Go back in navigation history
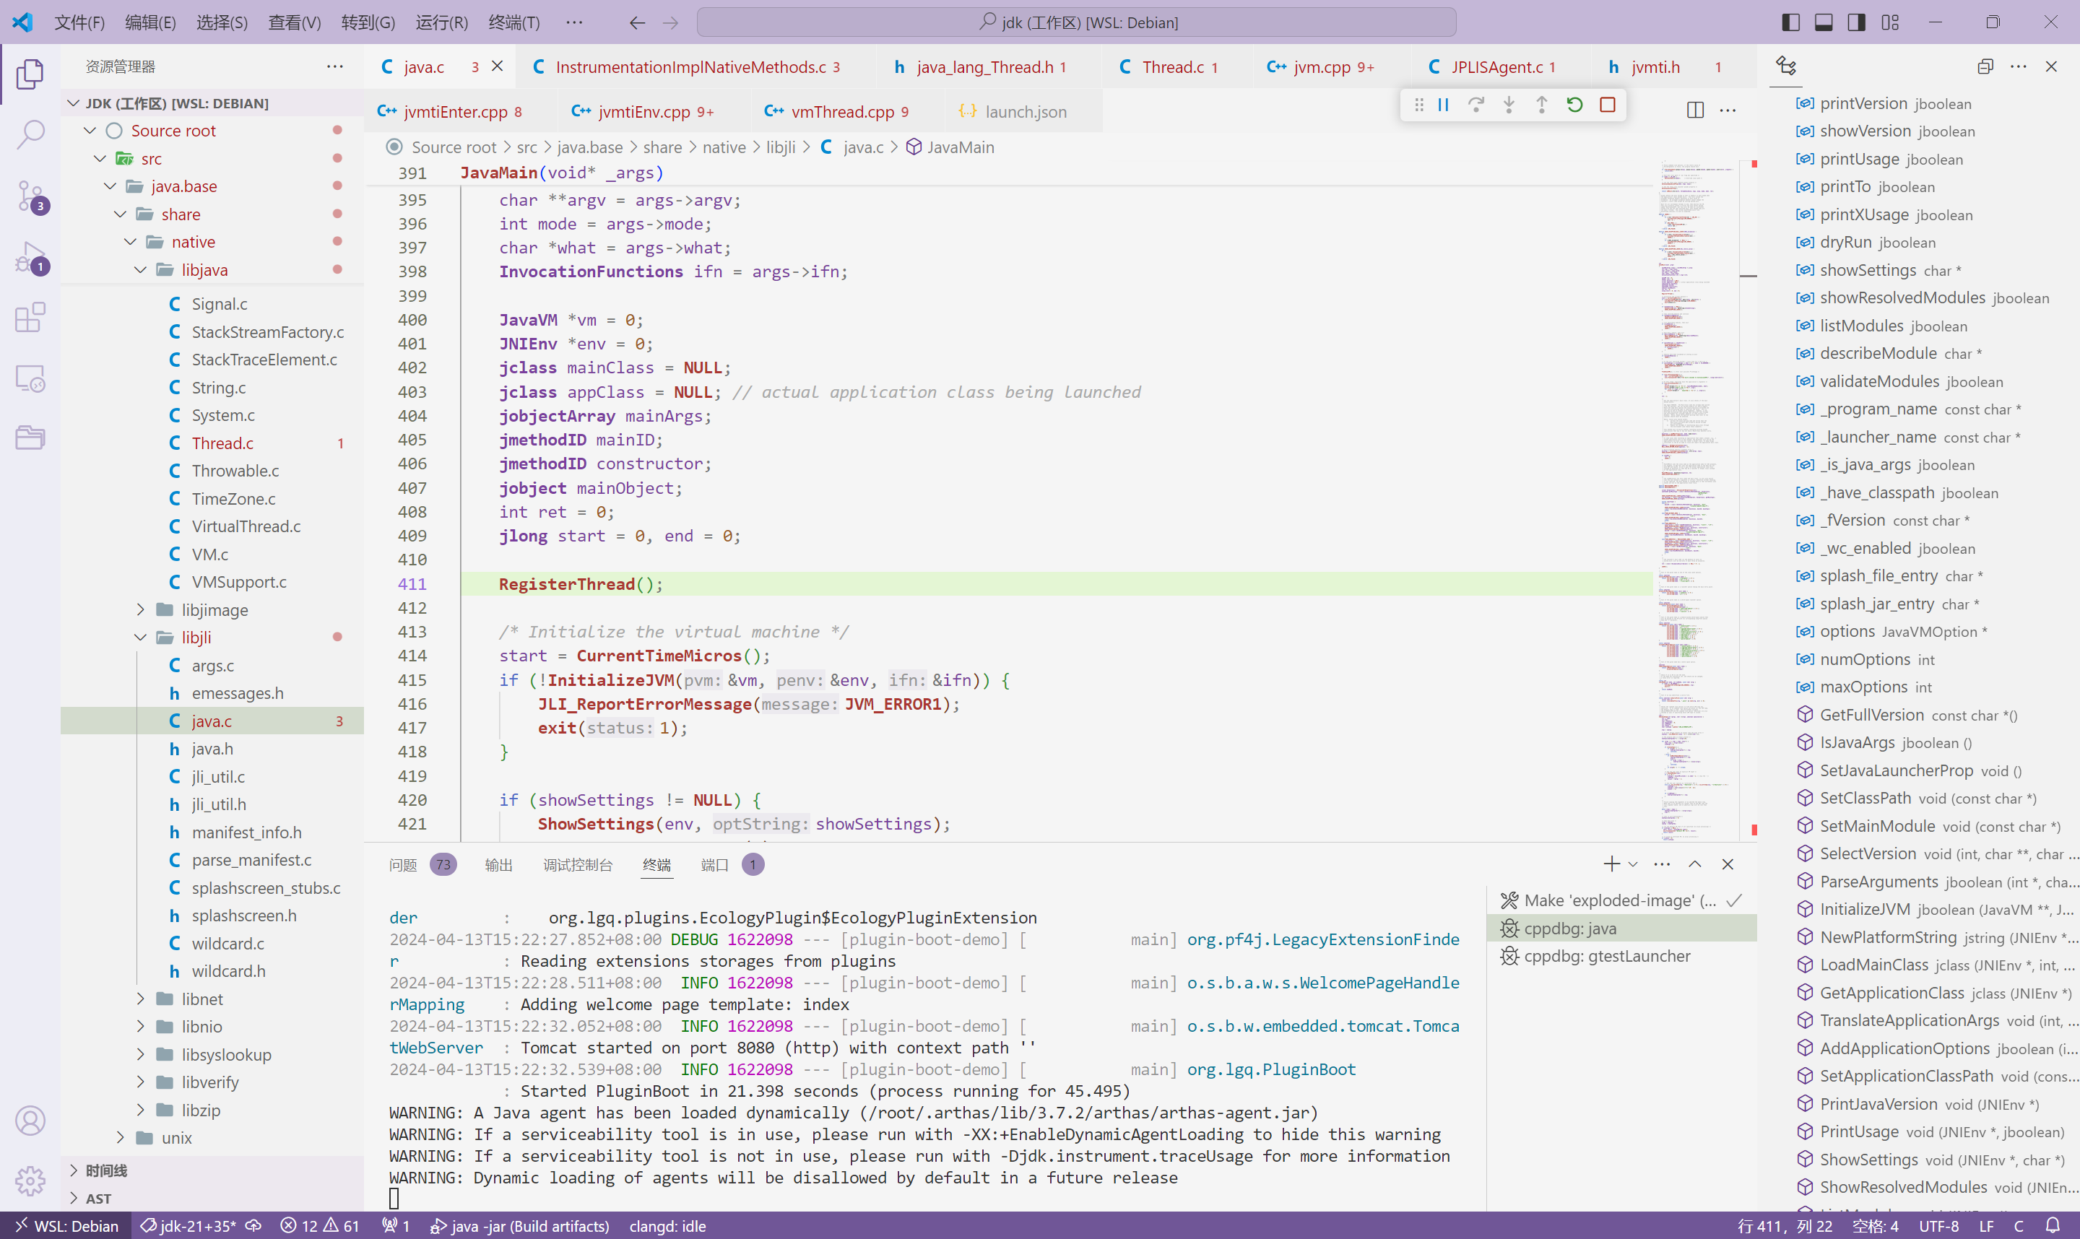 pos(637,22)
